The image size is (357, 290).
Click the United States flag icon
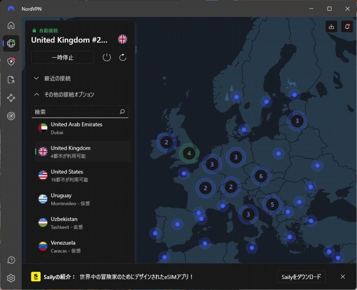[43, 175]
